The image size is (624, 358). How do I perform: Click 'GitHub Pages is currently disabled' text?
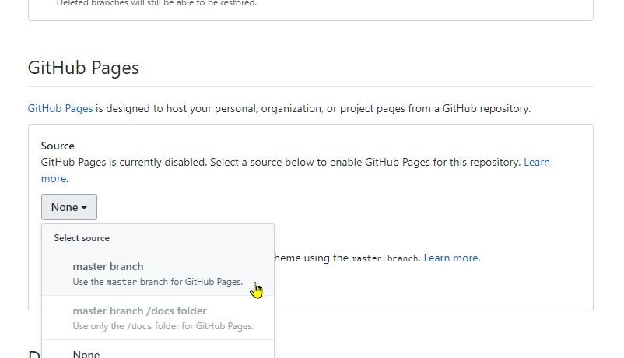[124, 163]
